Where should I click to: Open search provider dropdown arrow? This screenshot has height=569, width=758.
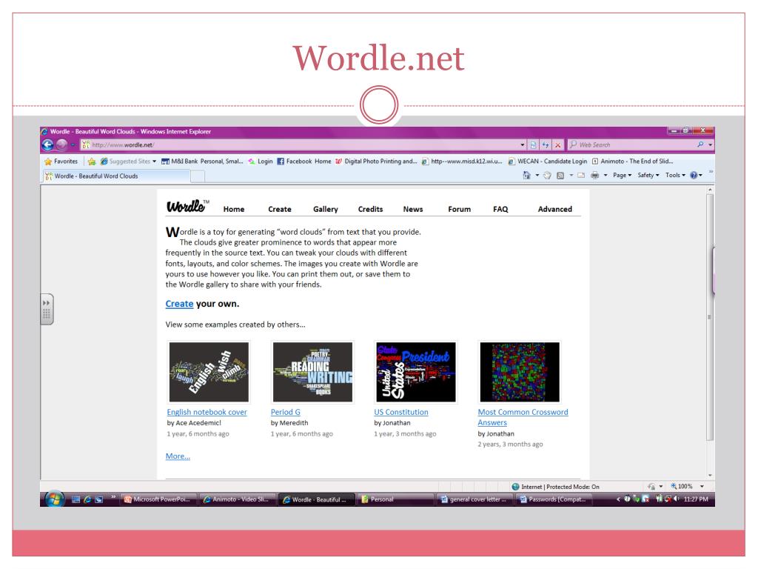(x=710, y=144)
